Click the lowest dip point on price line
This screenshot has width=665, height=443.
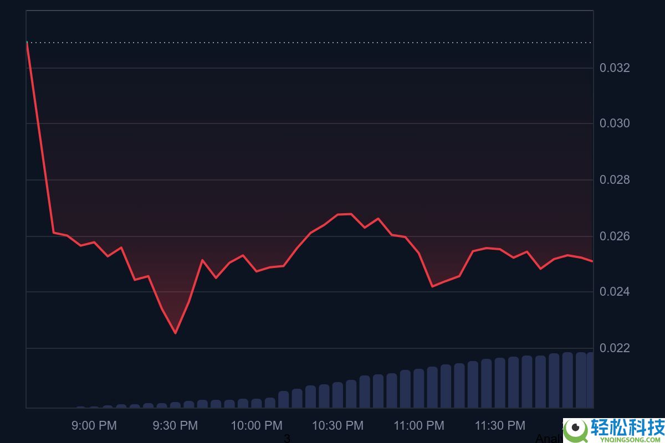click(176, 333)
